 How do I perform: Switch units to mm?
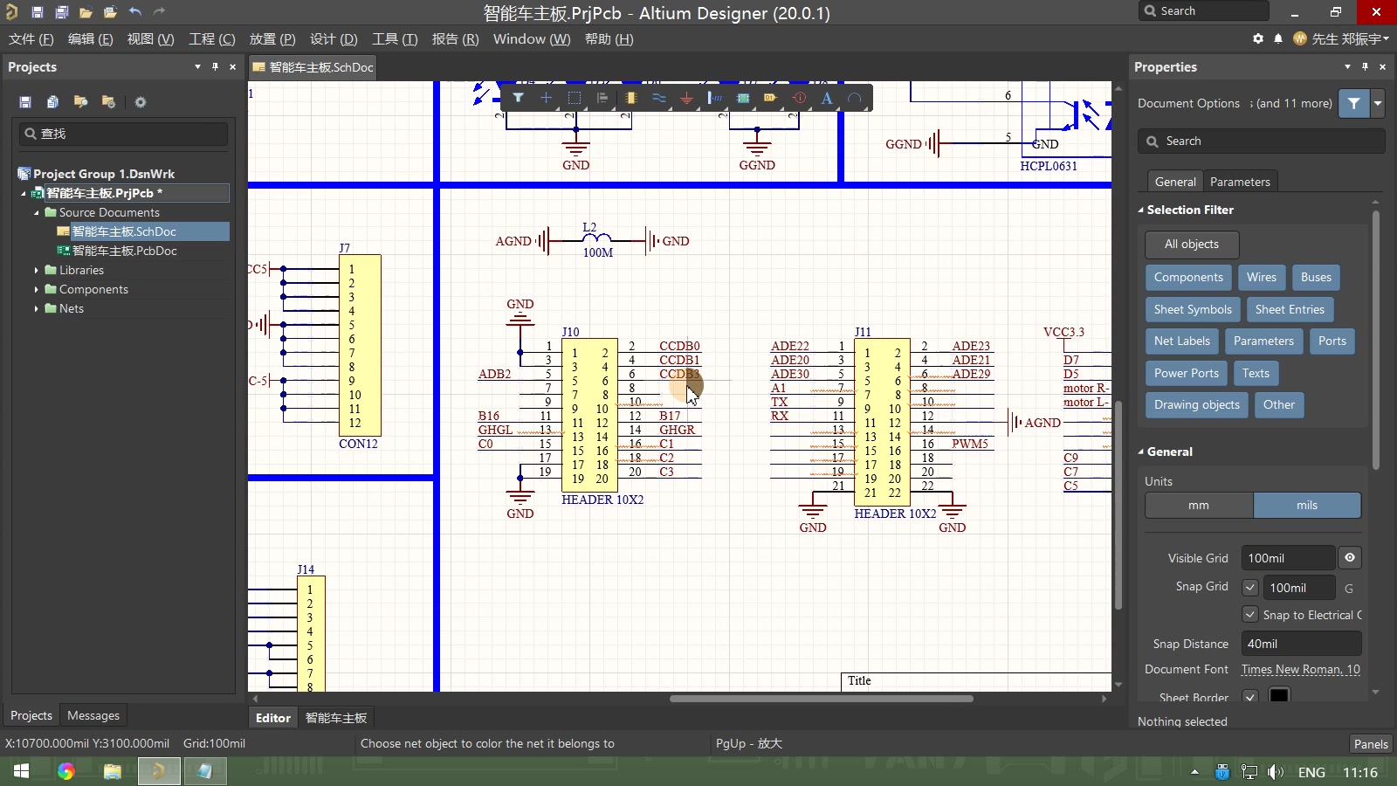(1199, 505)
